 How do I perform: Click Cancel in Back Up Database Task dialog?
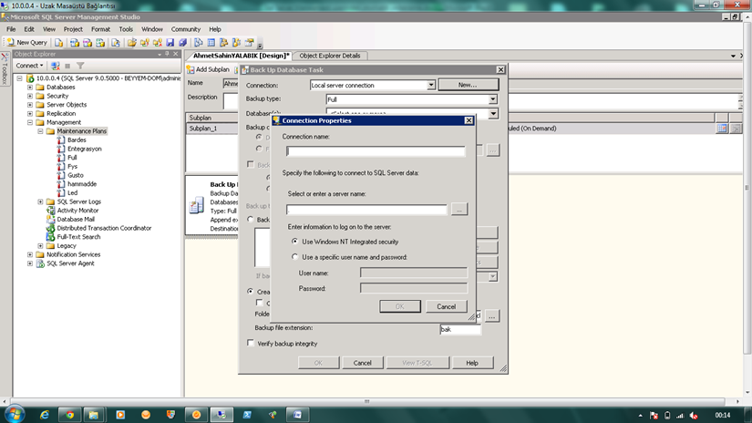[x=363, y=363]
